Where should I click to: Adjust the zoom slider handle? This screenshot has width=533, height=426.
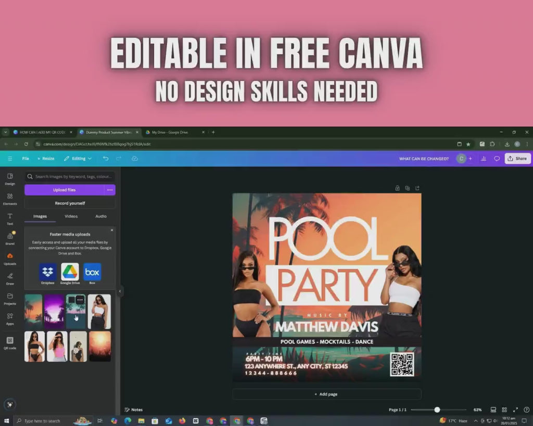coord(437,410)
